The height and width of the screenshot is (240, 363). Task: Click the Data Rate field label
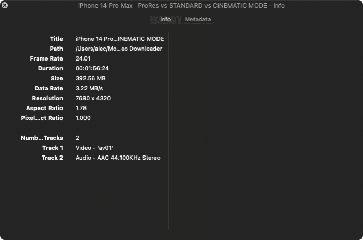tap(49, 89)
